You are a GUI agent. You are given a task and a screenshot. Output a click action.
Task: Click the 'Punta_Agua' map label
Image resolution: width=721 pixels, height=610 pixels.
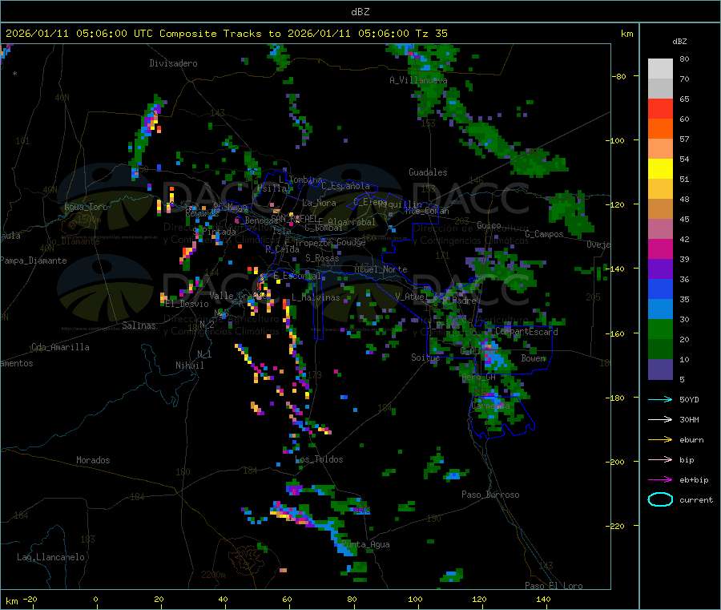click(x=365, y=544)
